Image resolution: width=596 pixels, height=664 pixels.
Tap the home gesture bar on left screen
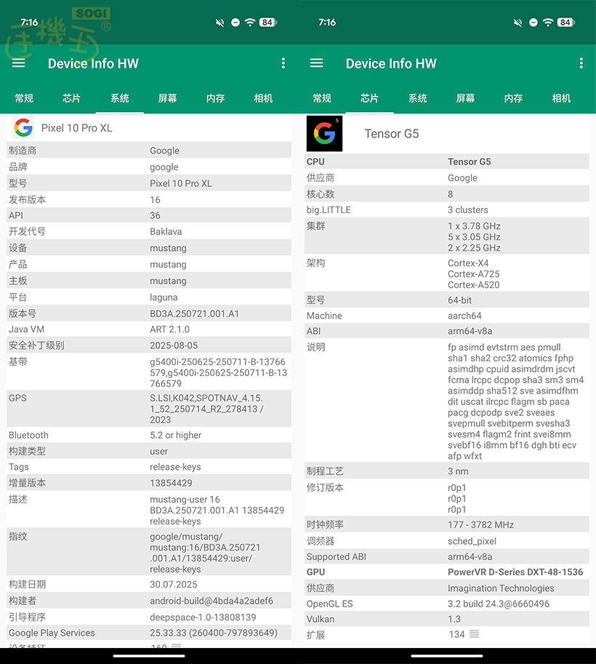coord(149,655)
